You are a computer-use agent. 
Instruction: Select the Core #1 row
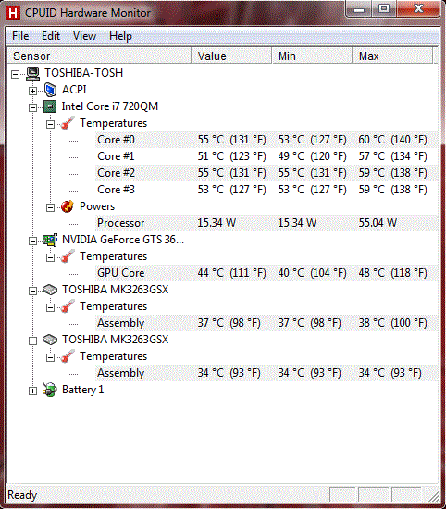[x=266, y=156]
